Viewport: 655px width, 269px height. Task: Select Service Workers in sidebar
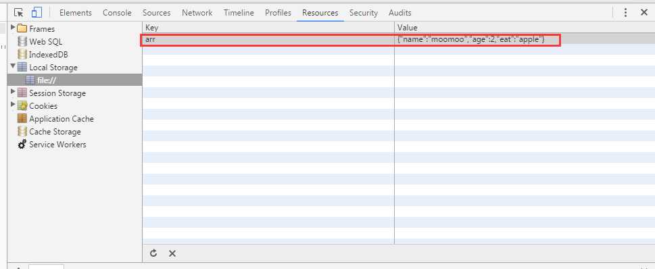(x=57, y=145)
